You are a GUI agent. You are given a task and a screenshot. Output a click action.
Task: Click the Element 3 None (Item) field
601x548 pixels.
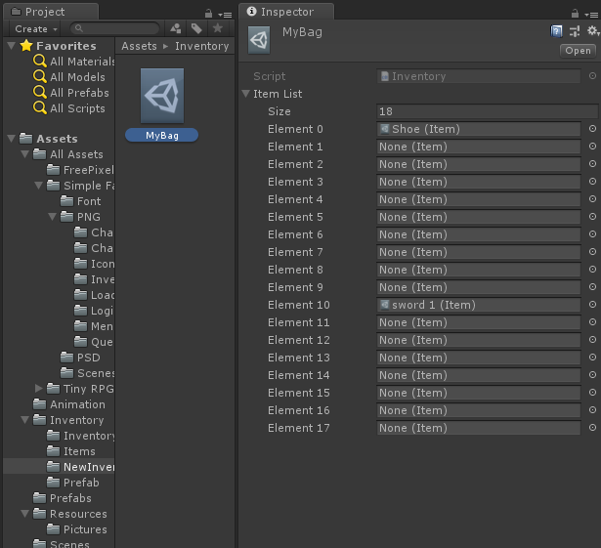tap(478, 182)
